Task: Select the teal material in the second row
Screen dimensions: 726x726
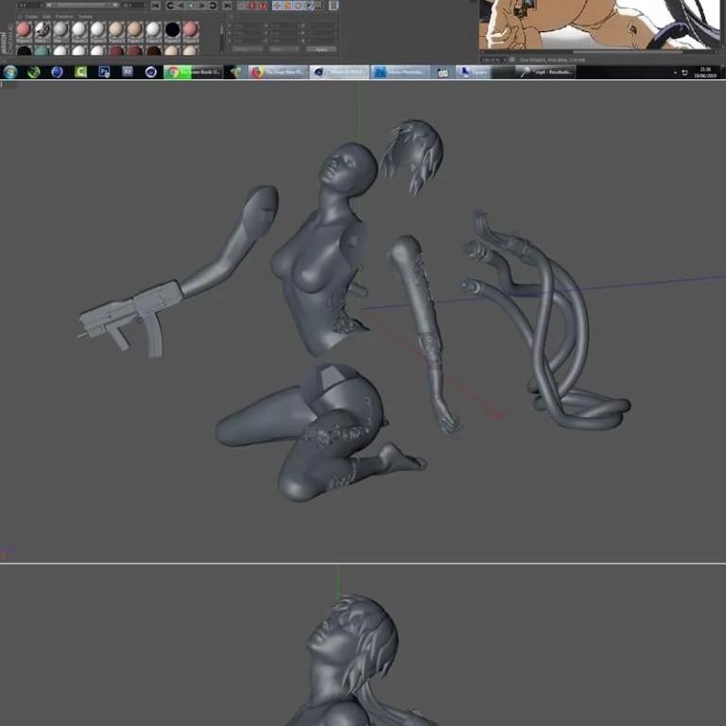Action: click(42, 50)
